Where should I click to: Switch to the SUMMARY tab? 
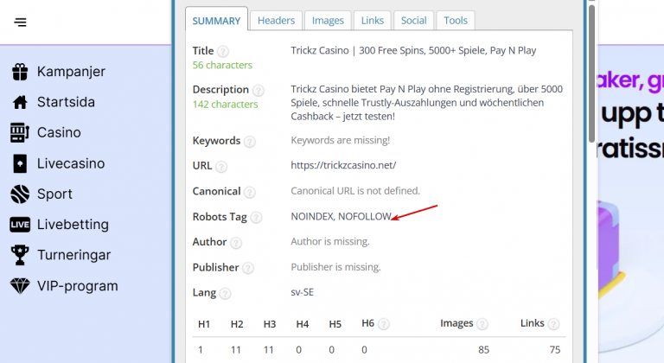[216, 20]
